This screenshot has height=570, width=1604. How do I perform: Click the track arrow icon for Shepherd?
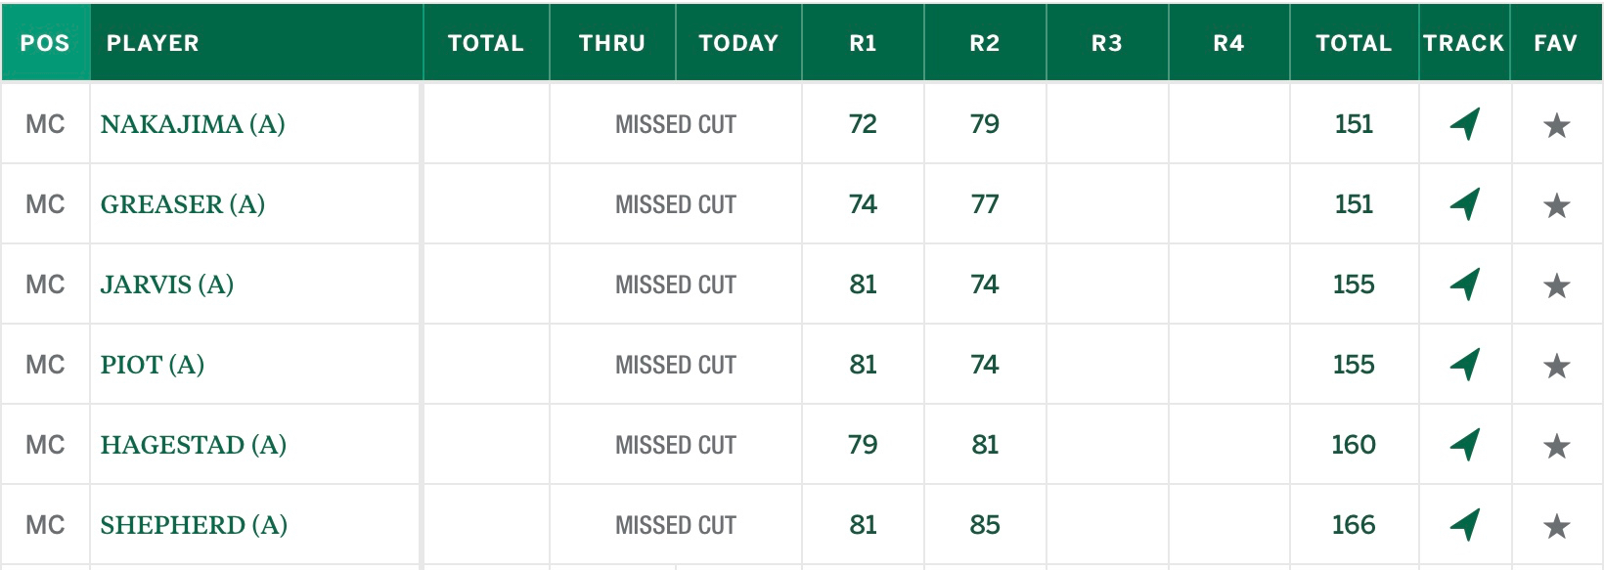[x=1464, y=525]
